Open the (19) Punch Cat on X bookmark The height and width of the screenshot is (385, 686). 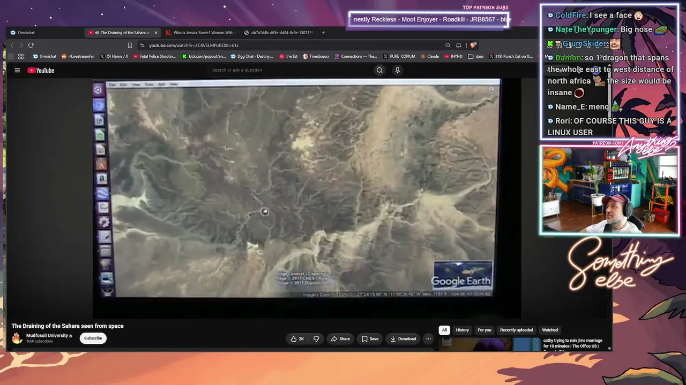coord(511,56)
